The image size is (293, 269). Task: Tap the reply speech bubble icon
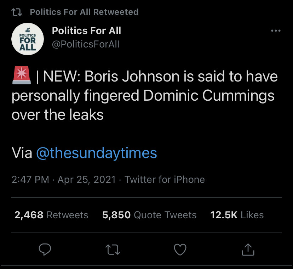[45, 250]
